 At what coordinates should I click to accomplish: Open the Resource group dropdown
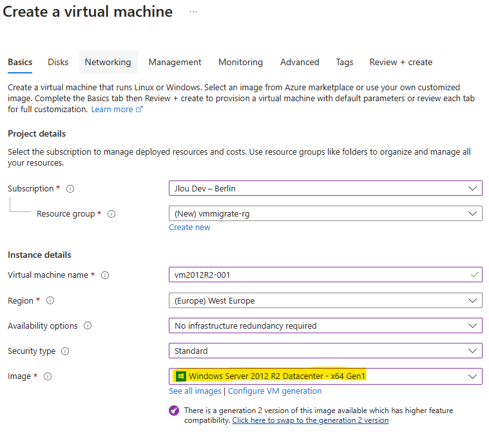point(325,213)
